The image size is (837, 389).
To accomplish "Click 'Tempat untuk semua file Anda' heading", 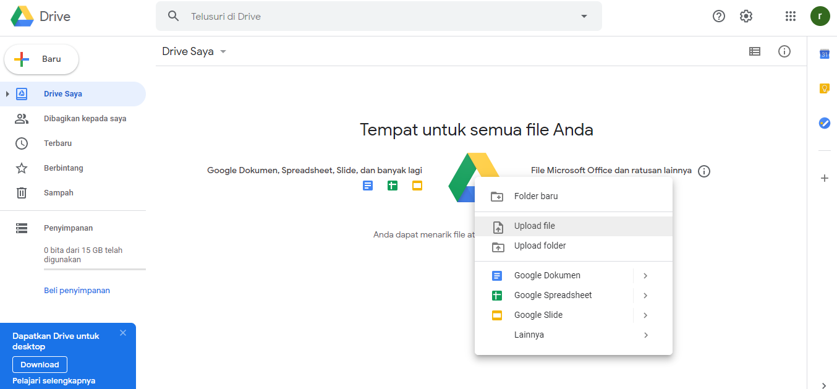I will 477,130.
